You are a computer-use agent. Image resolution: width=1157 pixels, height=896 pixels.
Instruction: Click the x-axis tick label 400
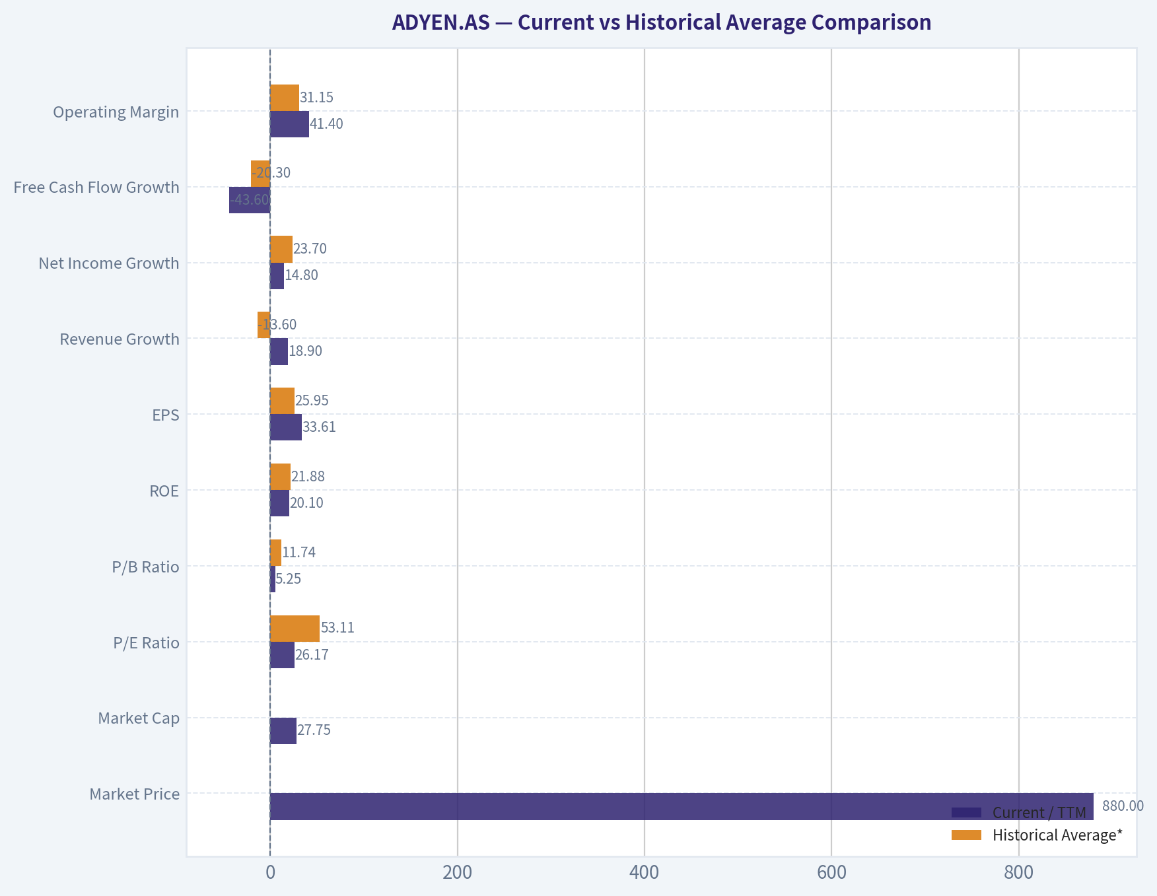[x=645, y=873]
